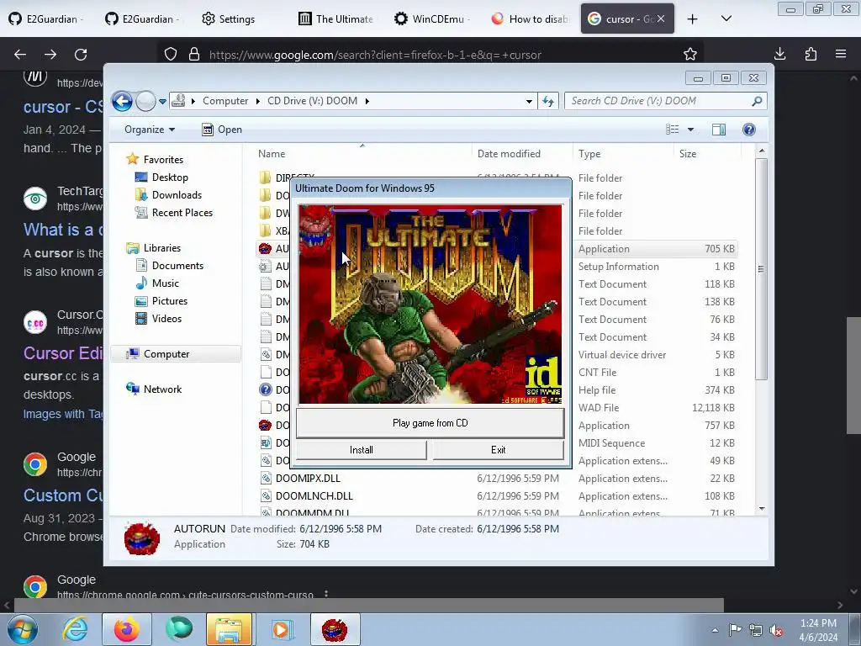Select Favorites in navigation pane
The height and width of the screenshot is (646, 861).
pyautogui.click(x=163, y=159)
